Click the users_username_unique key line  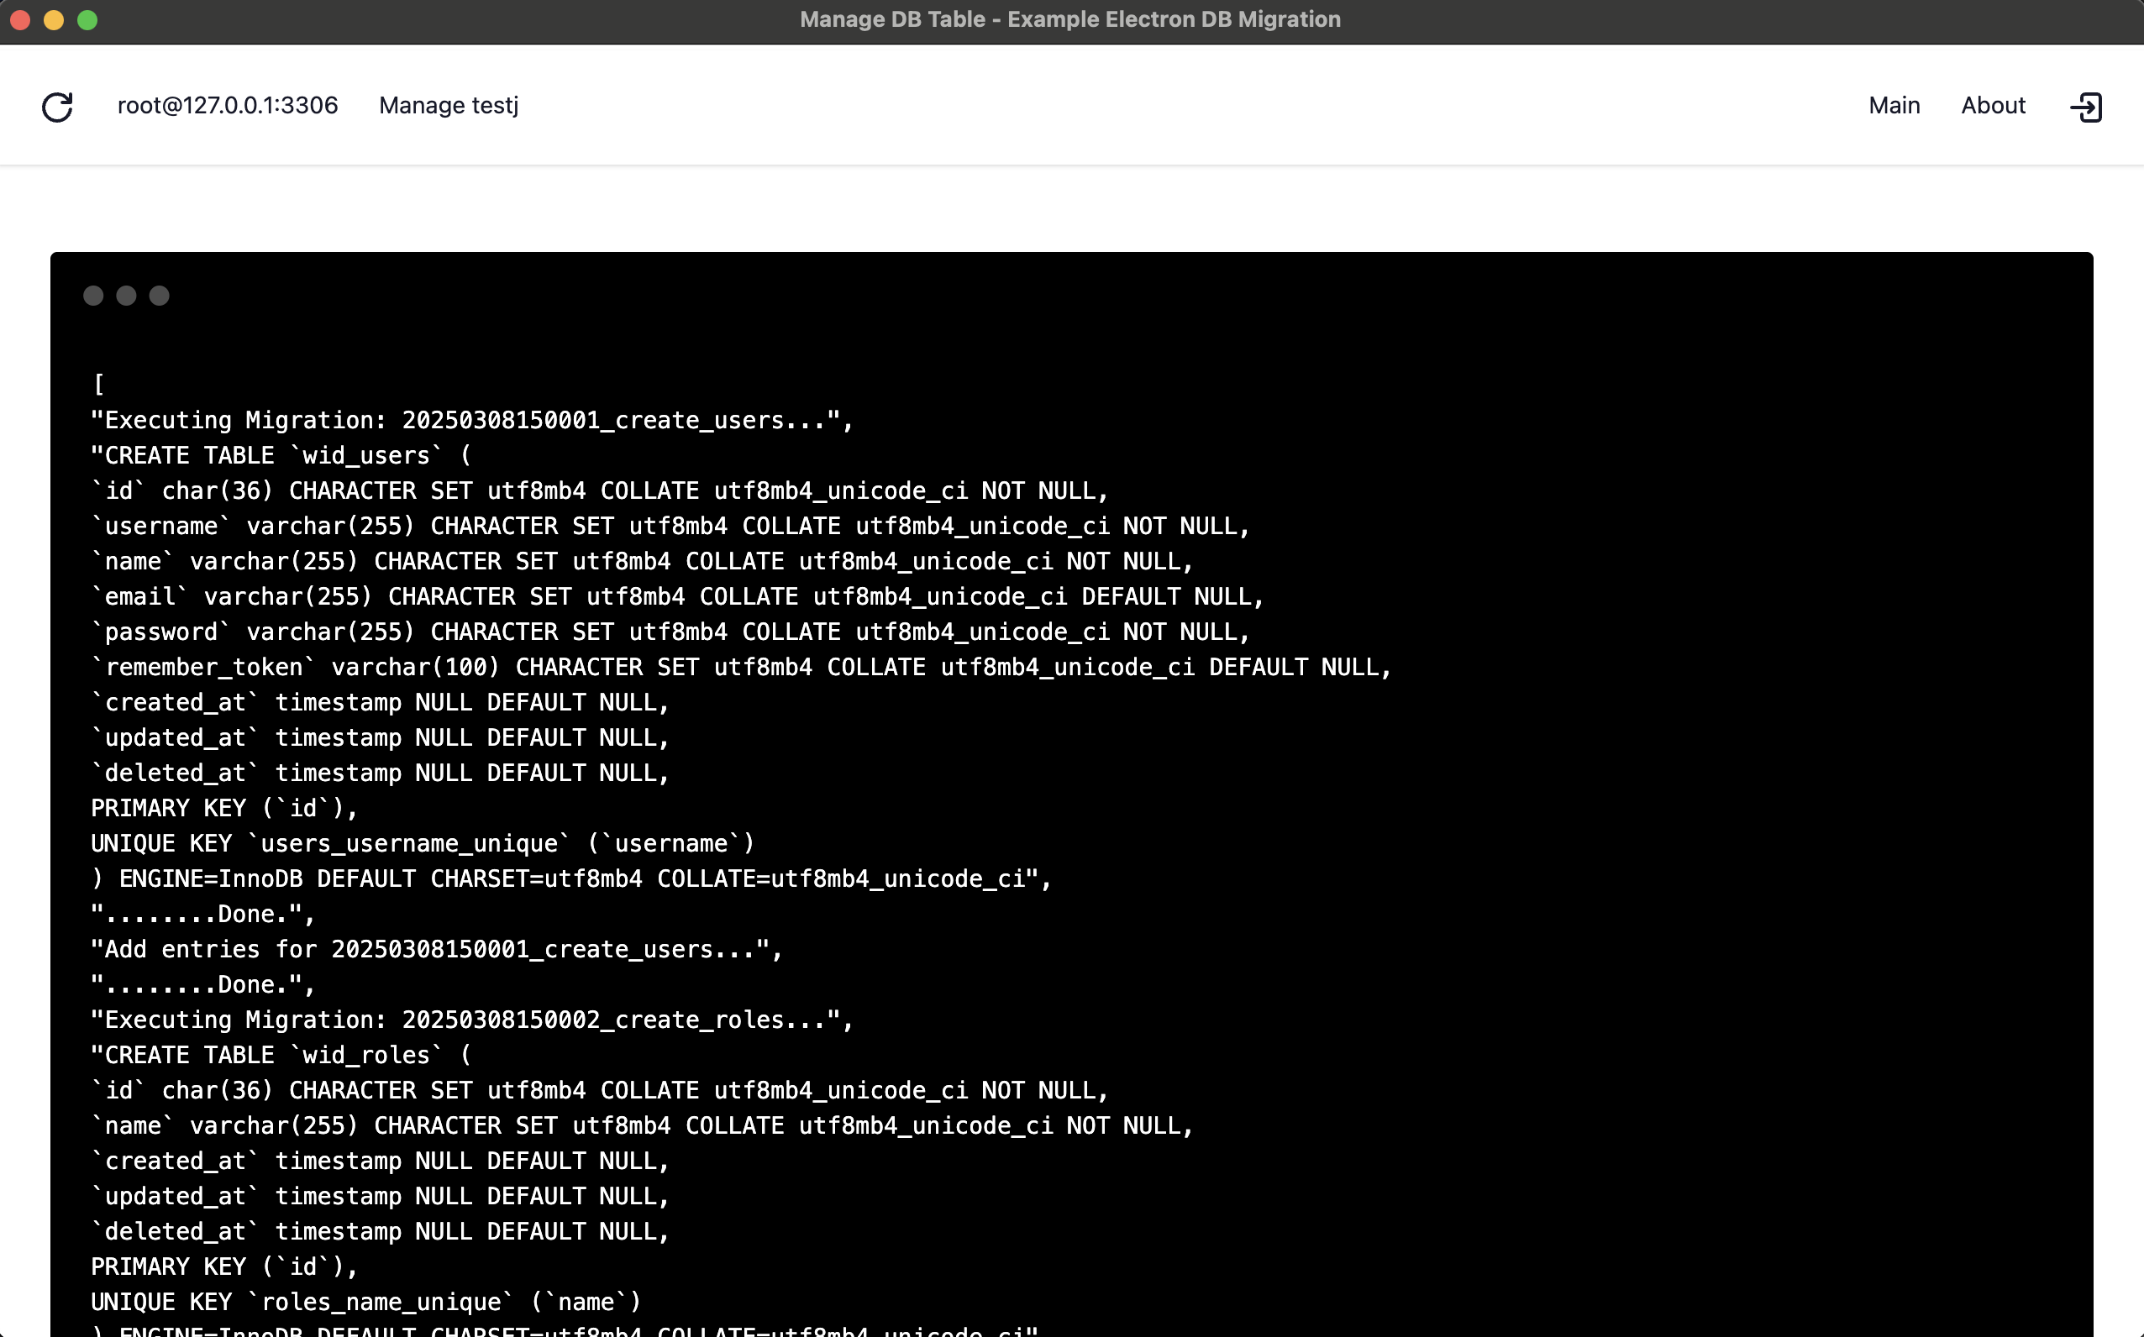tap(423, 843)
